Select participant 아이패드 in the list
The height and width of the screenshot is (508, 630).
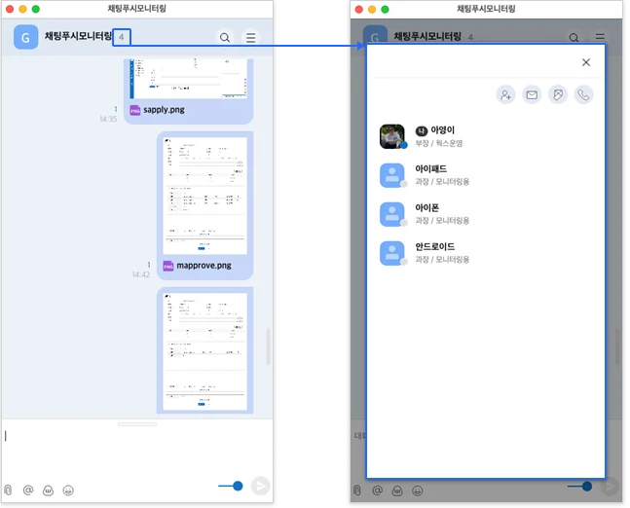point(430,174)
